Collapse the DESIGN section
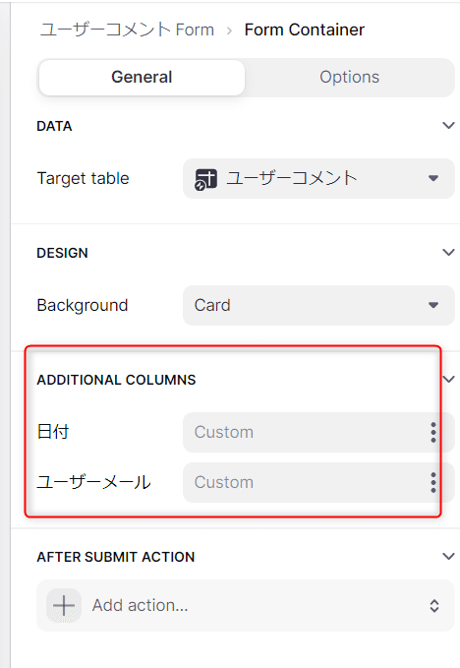Image resolution: width=460 pixels, height=668 pixels. click(x=448, y=253)
